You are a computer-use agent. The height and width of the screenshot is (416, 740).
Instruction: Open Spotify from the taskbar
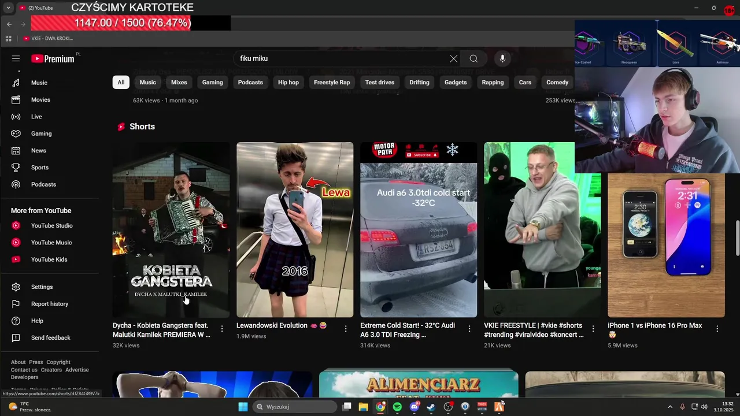[x=397, y=407]
